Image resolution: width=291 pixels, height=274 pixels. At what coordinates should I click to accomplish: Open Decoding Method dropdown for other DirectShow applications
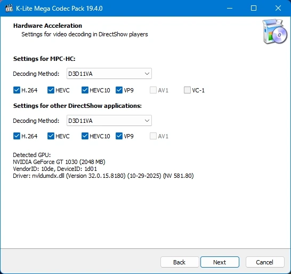(x=109, y=121)
